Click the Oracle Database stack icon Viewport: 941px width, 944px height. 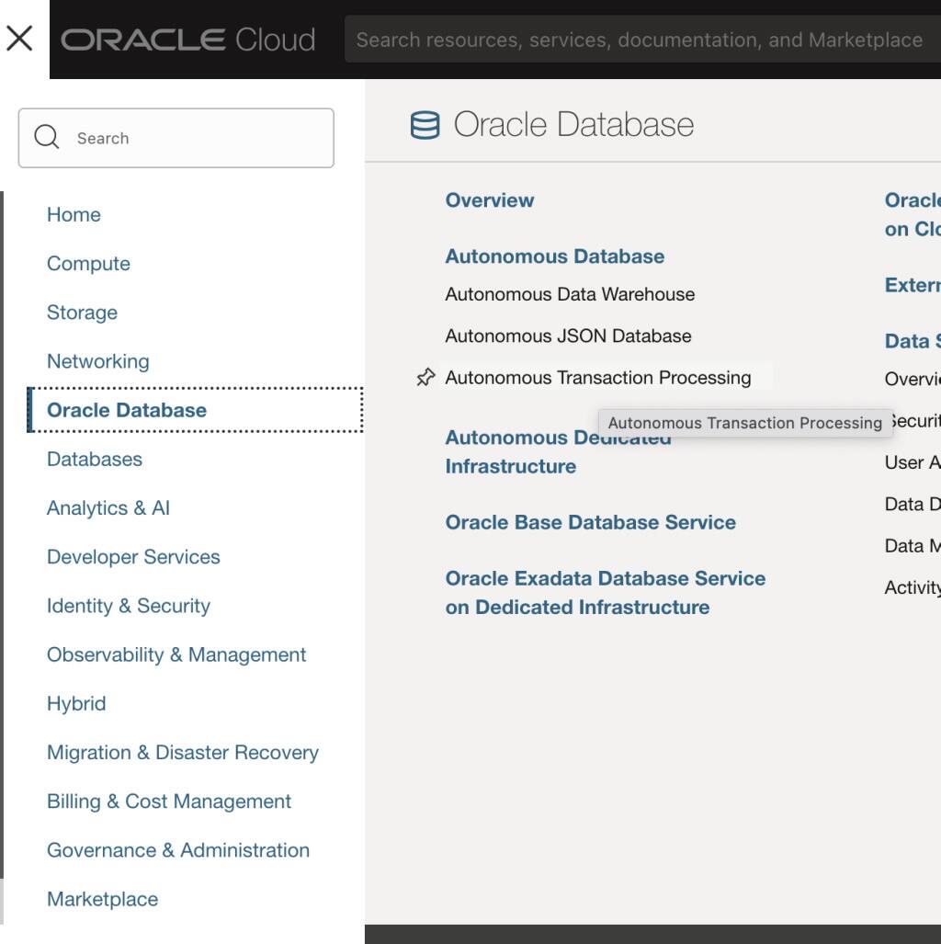pyautogui.click(x=425, y=125)
